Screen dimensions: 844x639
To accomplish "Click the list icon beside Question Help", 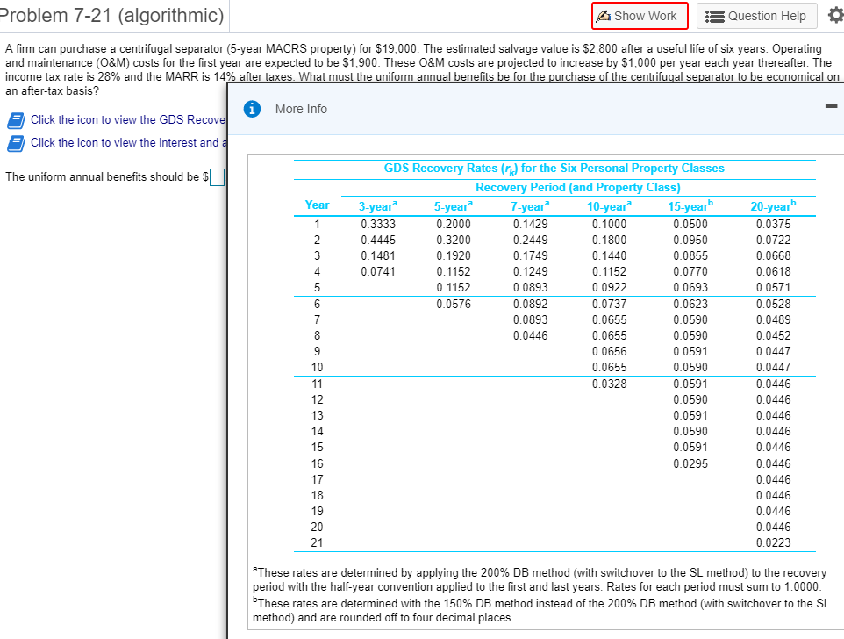I will click(x=715, y=16).
